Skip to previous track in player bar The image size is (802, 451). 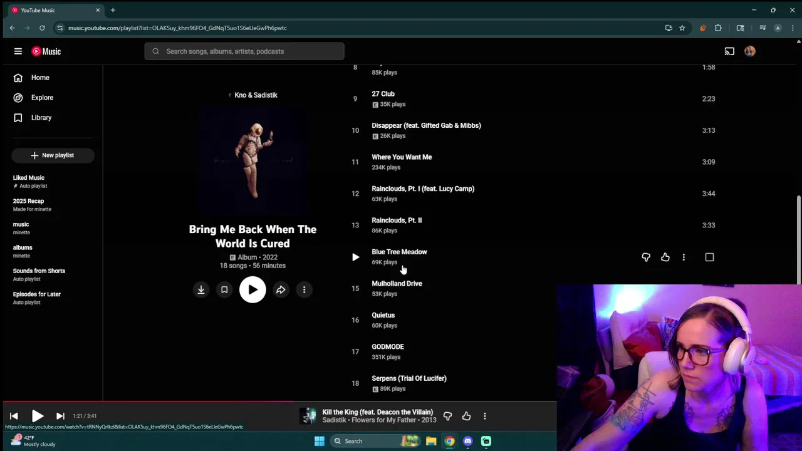tap(14, 416)
